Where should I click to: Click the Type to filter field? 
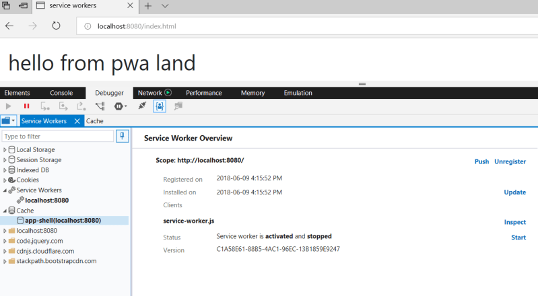[x=58, y=136]
